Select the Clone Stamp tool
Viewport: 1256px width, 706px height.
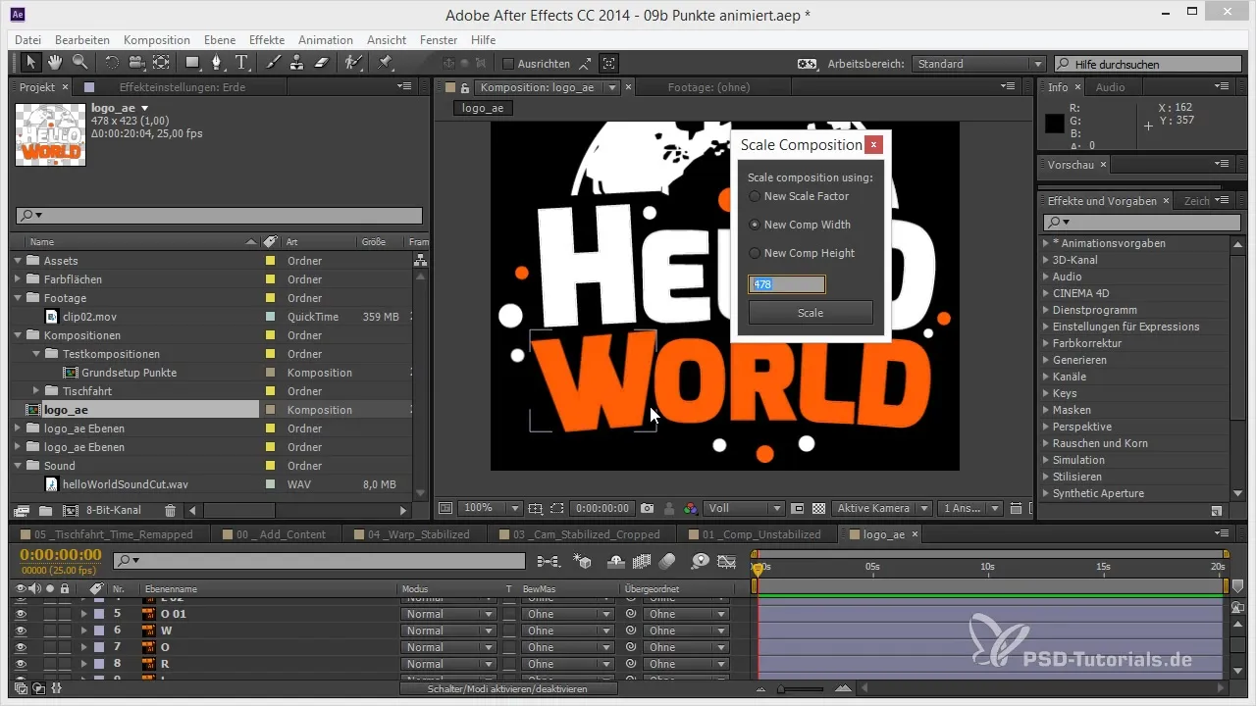298,63
